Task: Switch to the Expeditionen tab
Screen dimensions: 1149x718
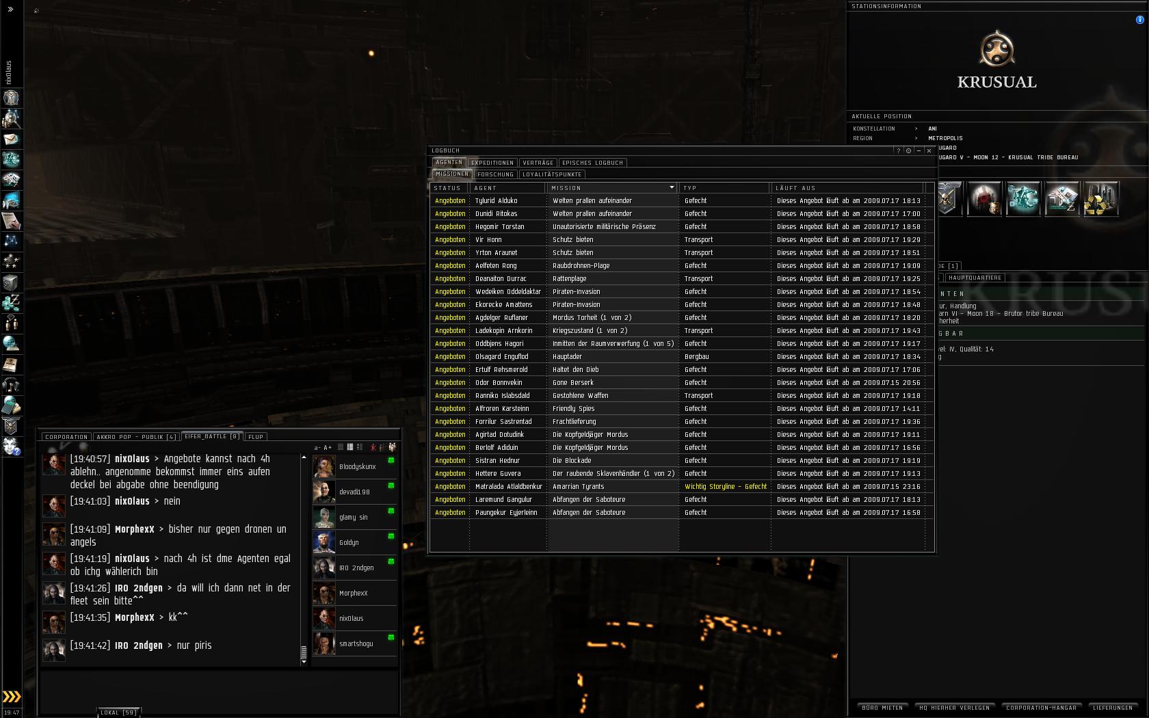Action: 492,163
